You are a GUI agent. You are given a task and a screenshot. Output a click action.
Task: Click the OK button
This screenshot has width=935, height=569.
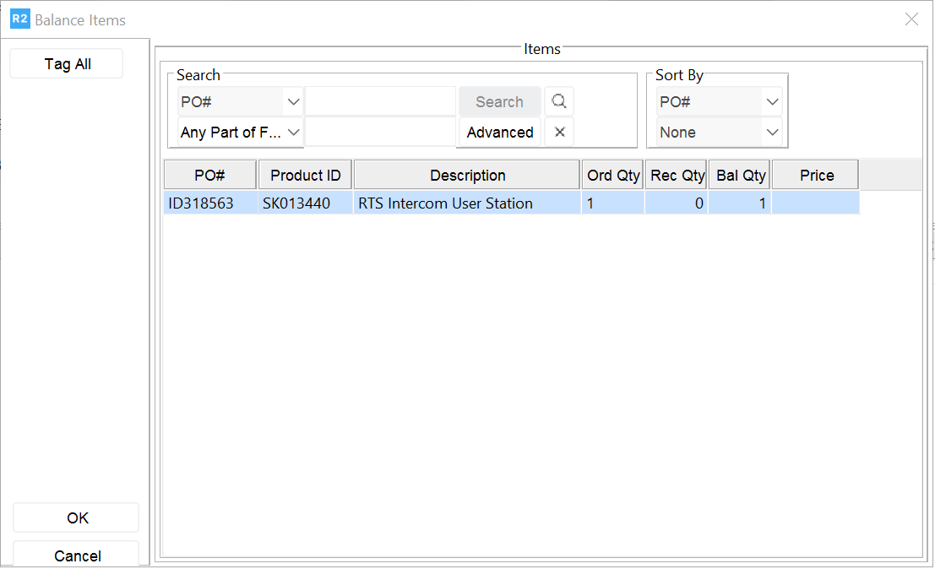click(77, 518)
